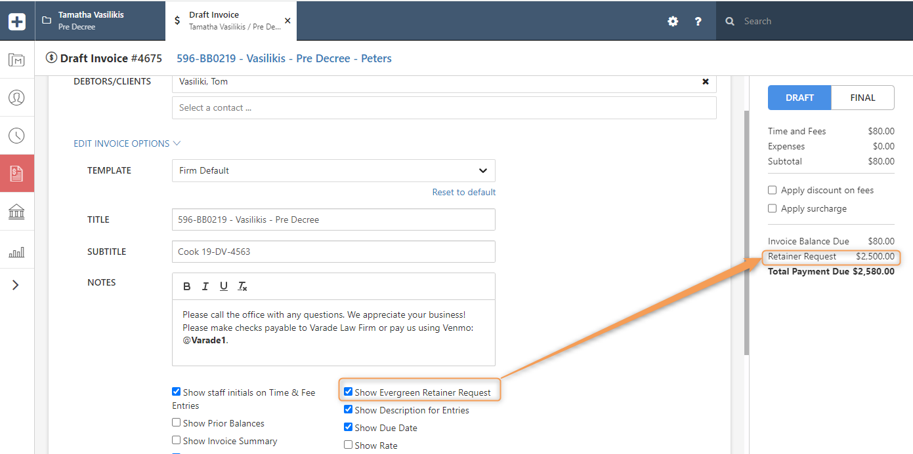Select the FINAL invoice status tab

(862, 98)
